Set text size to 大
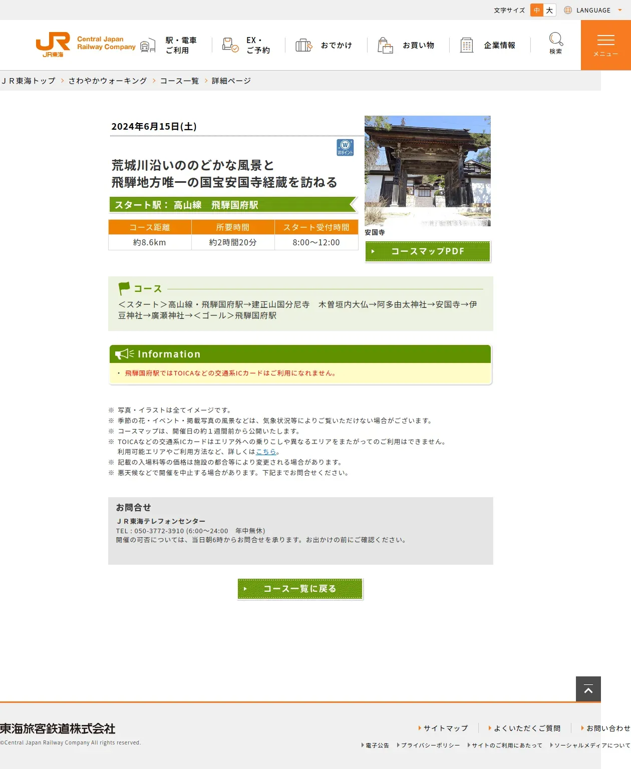The width and height of the screenshot is (631, 769). click(x=549, y=10)
